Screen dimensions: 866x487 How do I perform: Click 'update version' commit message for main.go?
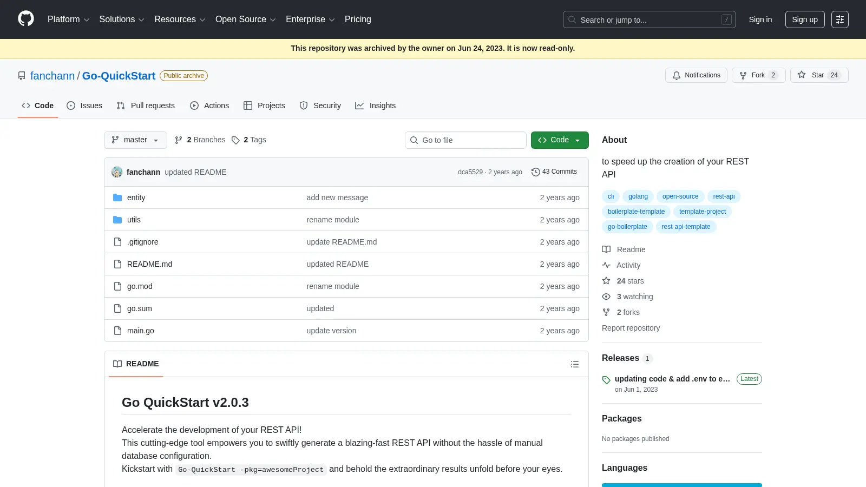point(331,331)
